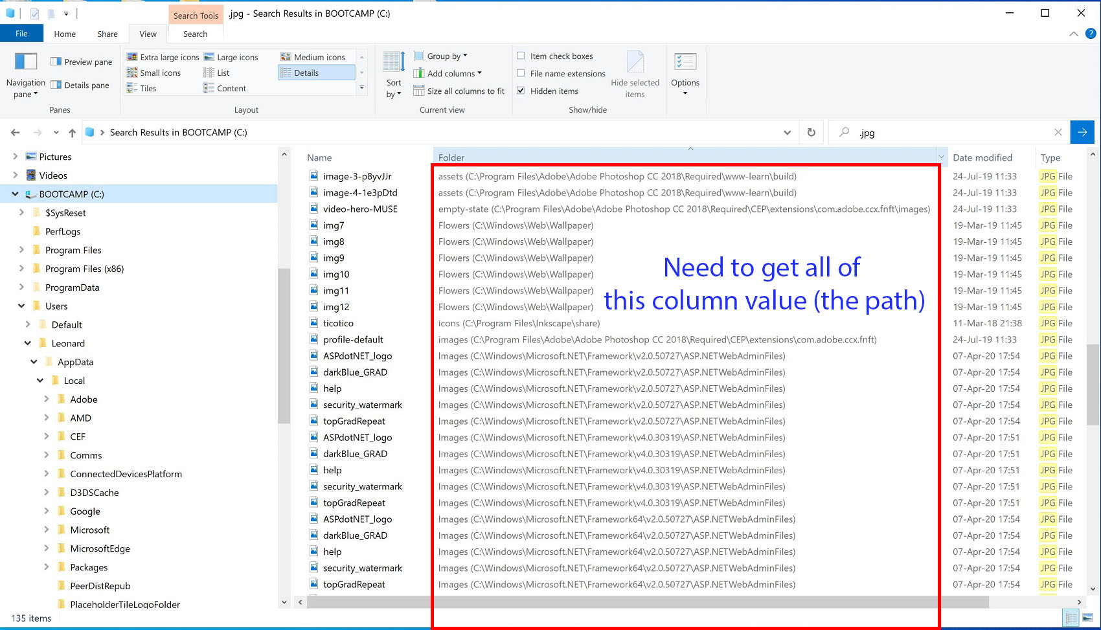Open the Navigation pane dropdown
This screenshot has width=1101, height=630.
pos(26,76)
